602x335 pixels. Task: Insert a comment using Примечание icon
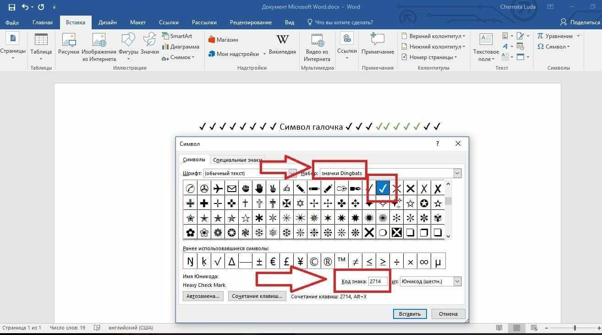(378, 40)
